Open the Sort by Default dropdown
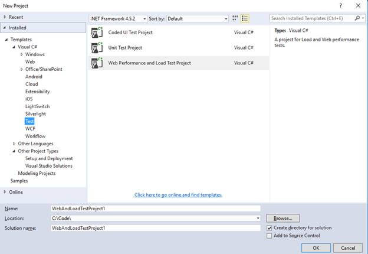 click(198, 18)
